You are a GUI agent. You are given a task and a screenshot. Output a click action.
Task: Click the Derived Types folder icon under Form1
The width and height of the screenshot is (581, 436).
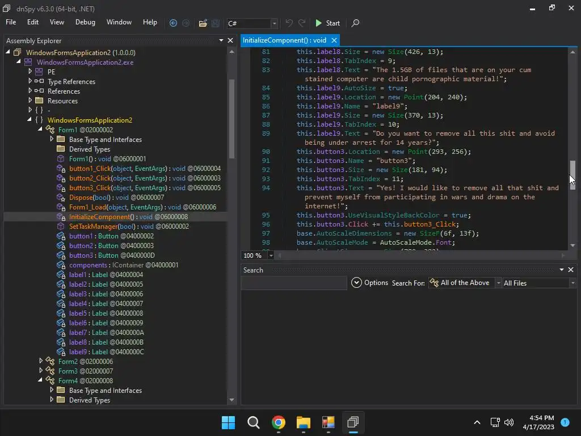61,149
